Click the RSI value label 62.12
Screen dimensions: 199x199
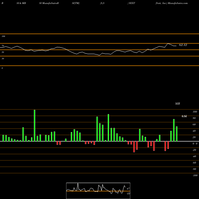(x=183, y=45)
